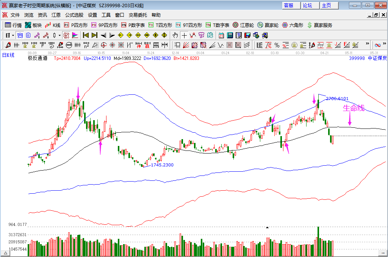The image size is (388, 257).
Task: Open the 公式选股 menu
Action: (x=74, y=15)
